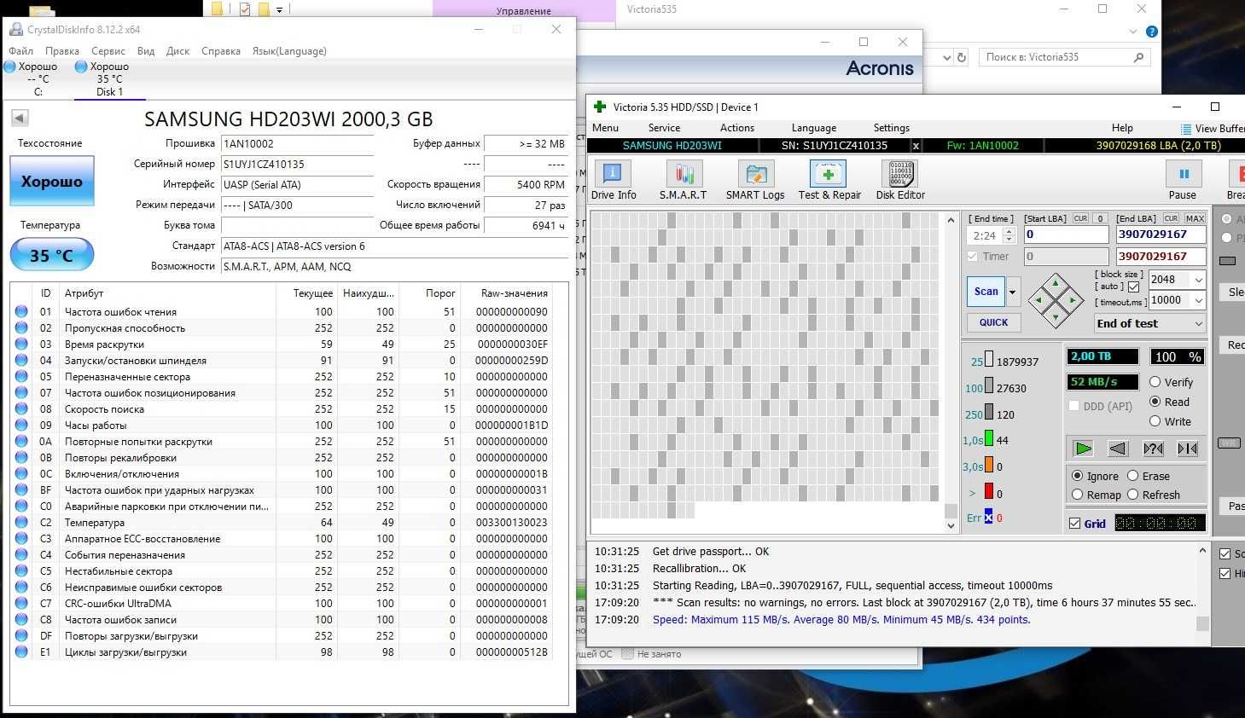Click the x next to the serial number
1245x718 pixels.
point(916,146)
